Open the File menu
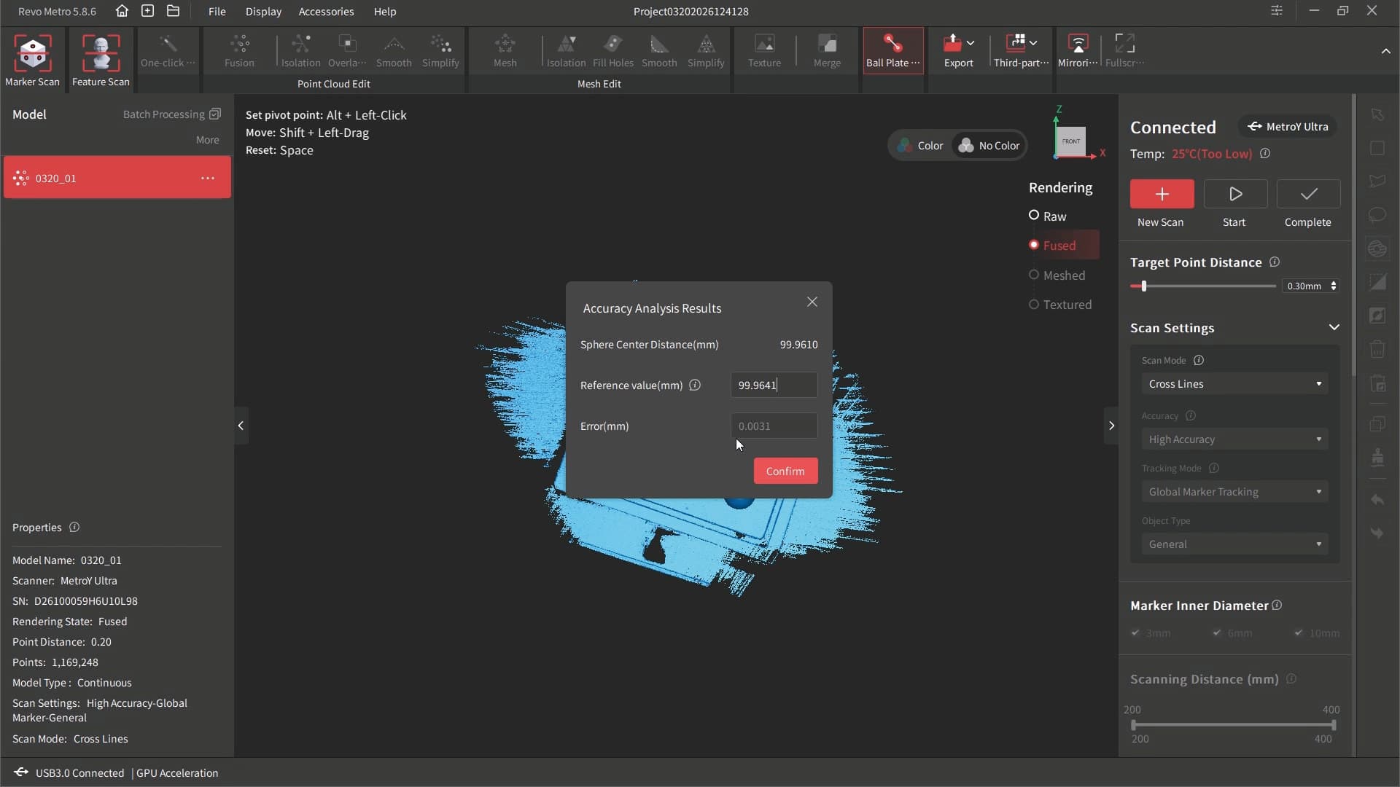The width and height of the screenshot is (1400, 787). (x=217, y=12)
